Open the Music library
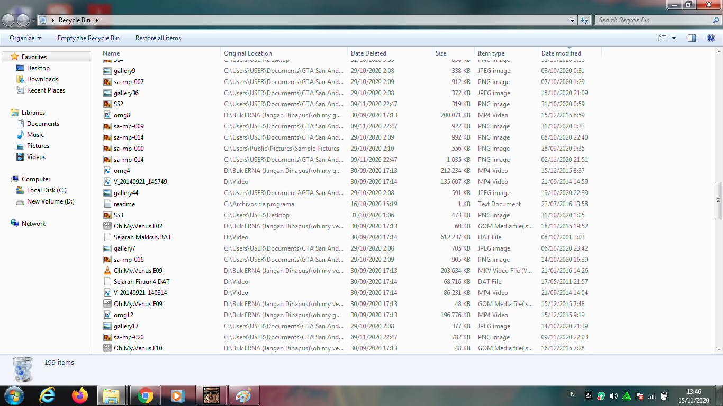Image resolution: width=723 pixels, height=406 pixels. 35,135
